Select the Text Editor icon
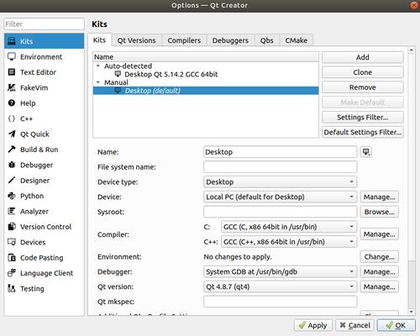Image resolution: width=420 pixels, height=336 pixels. (12, 72)
